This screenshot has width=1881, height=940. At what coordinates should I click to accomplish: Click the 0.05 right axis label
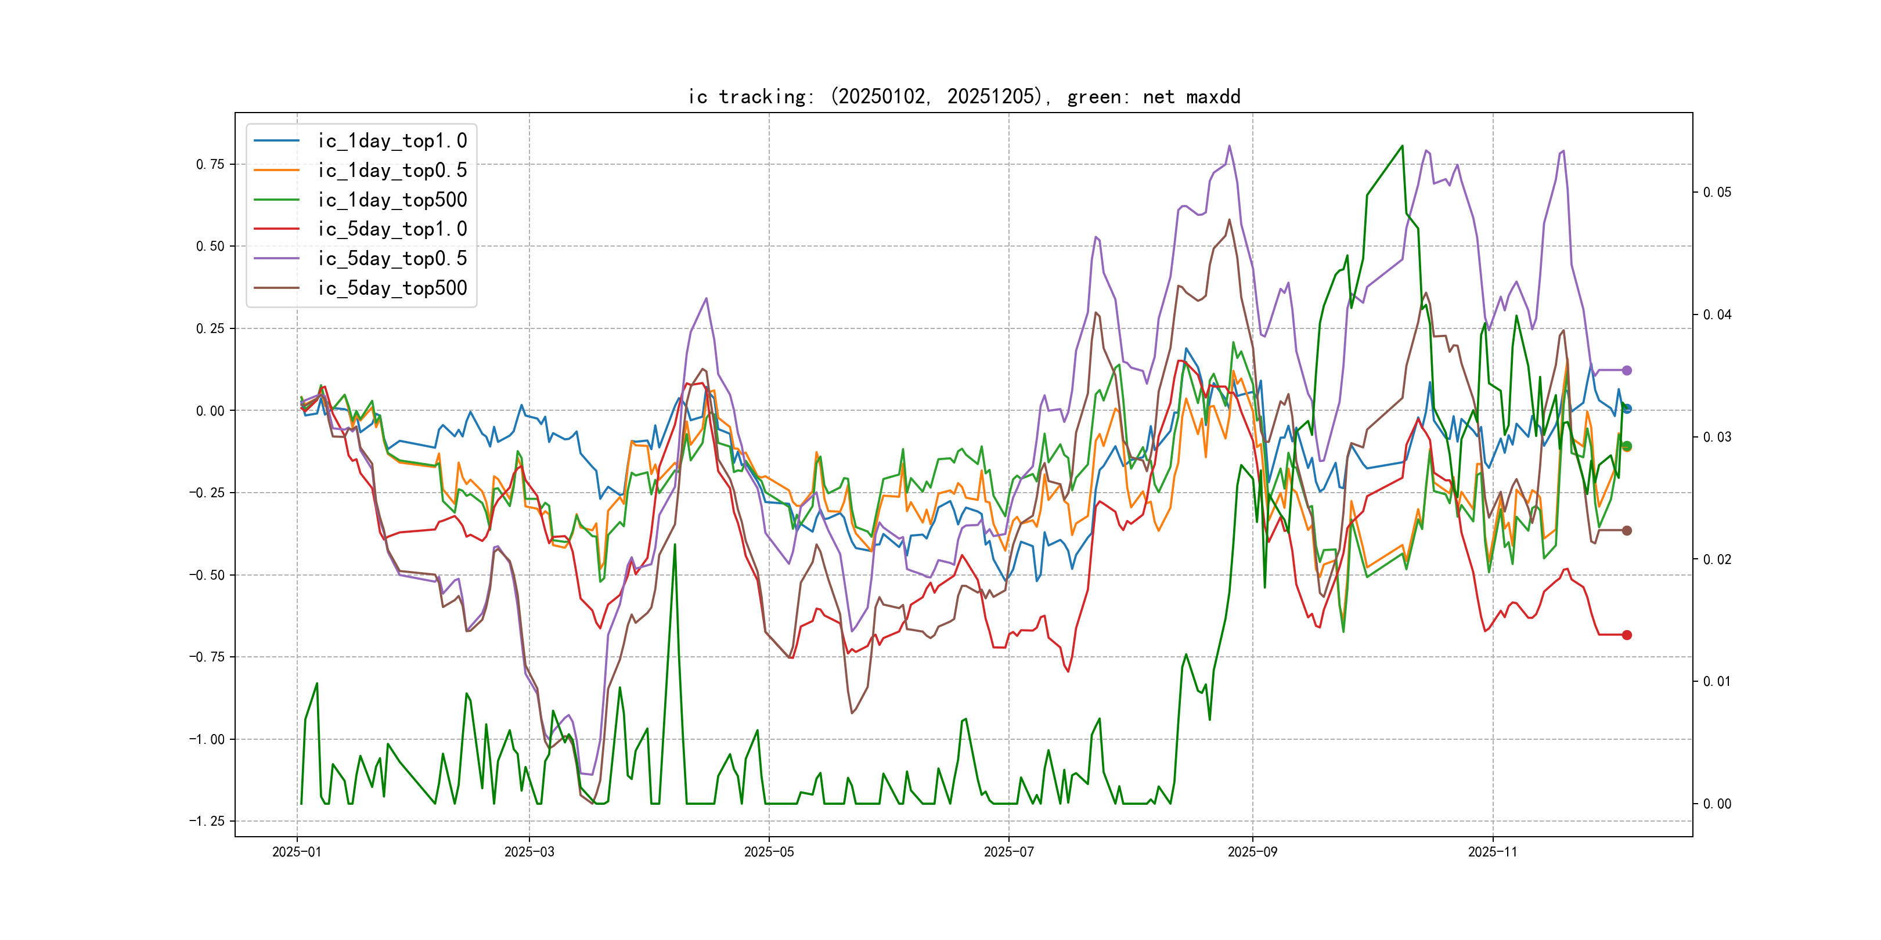(1717, 193)
